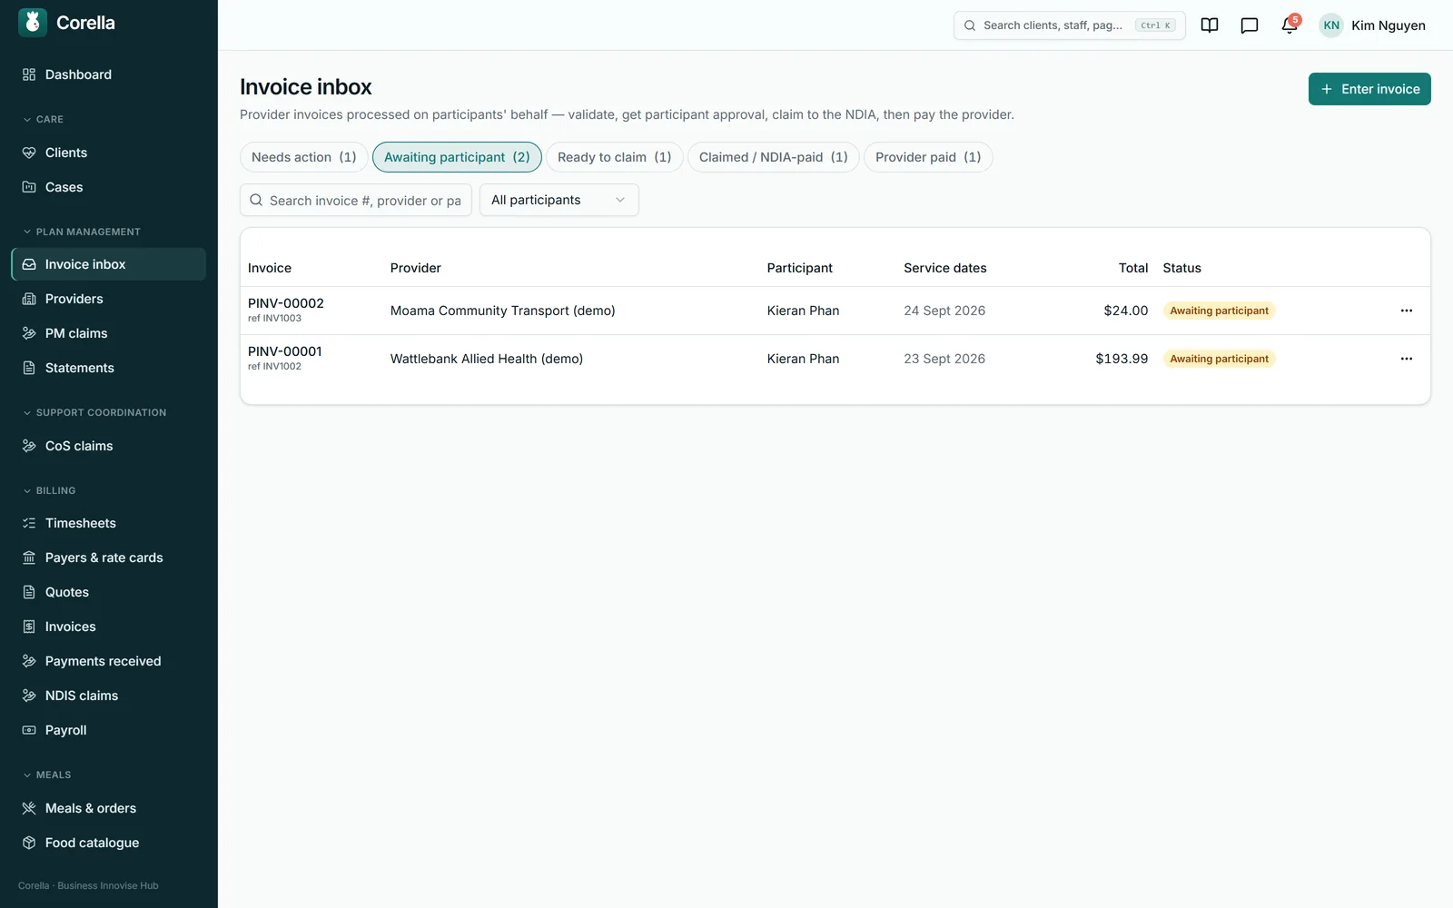This screenshot has width=1453, height=908.
Task: Switch to Needs action tab
Action: click(x=304, y=157)
